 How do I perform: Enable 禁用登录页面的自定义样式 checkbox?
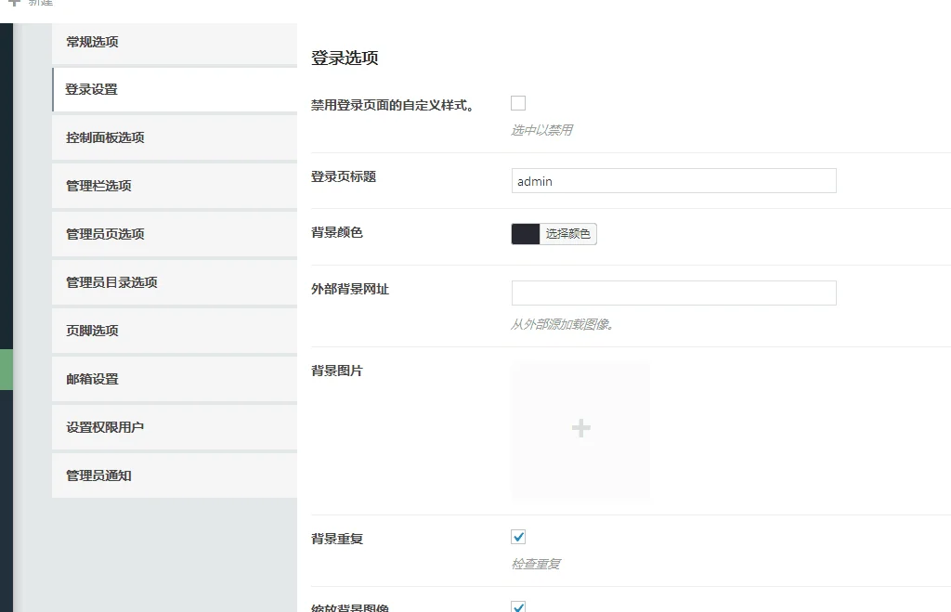(x=517, y=103)
